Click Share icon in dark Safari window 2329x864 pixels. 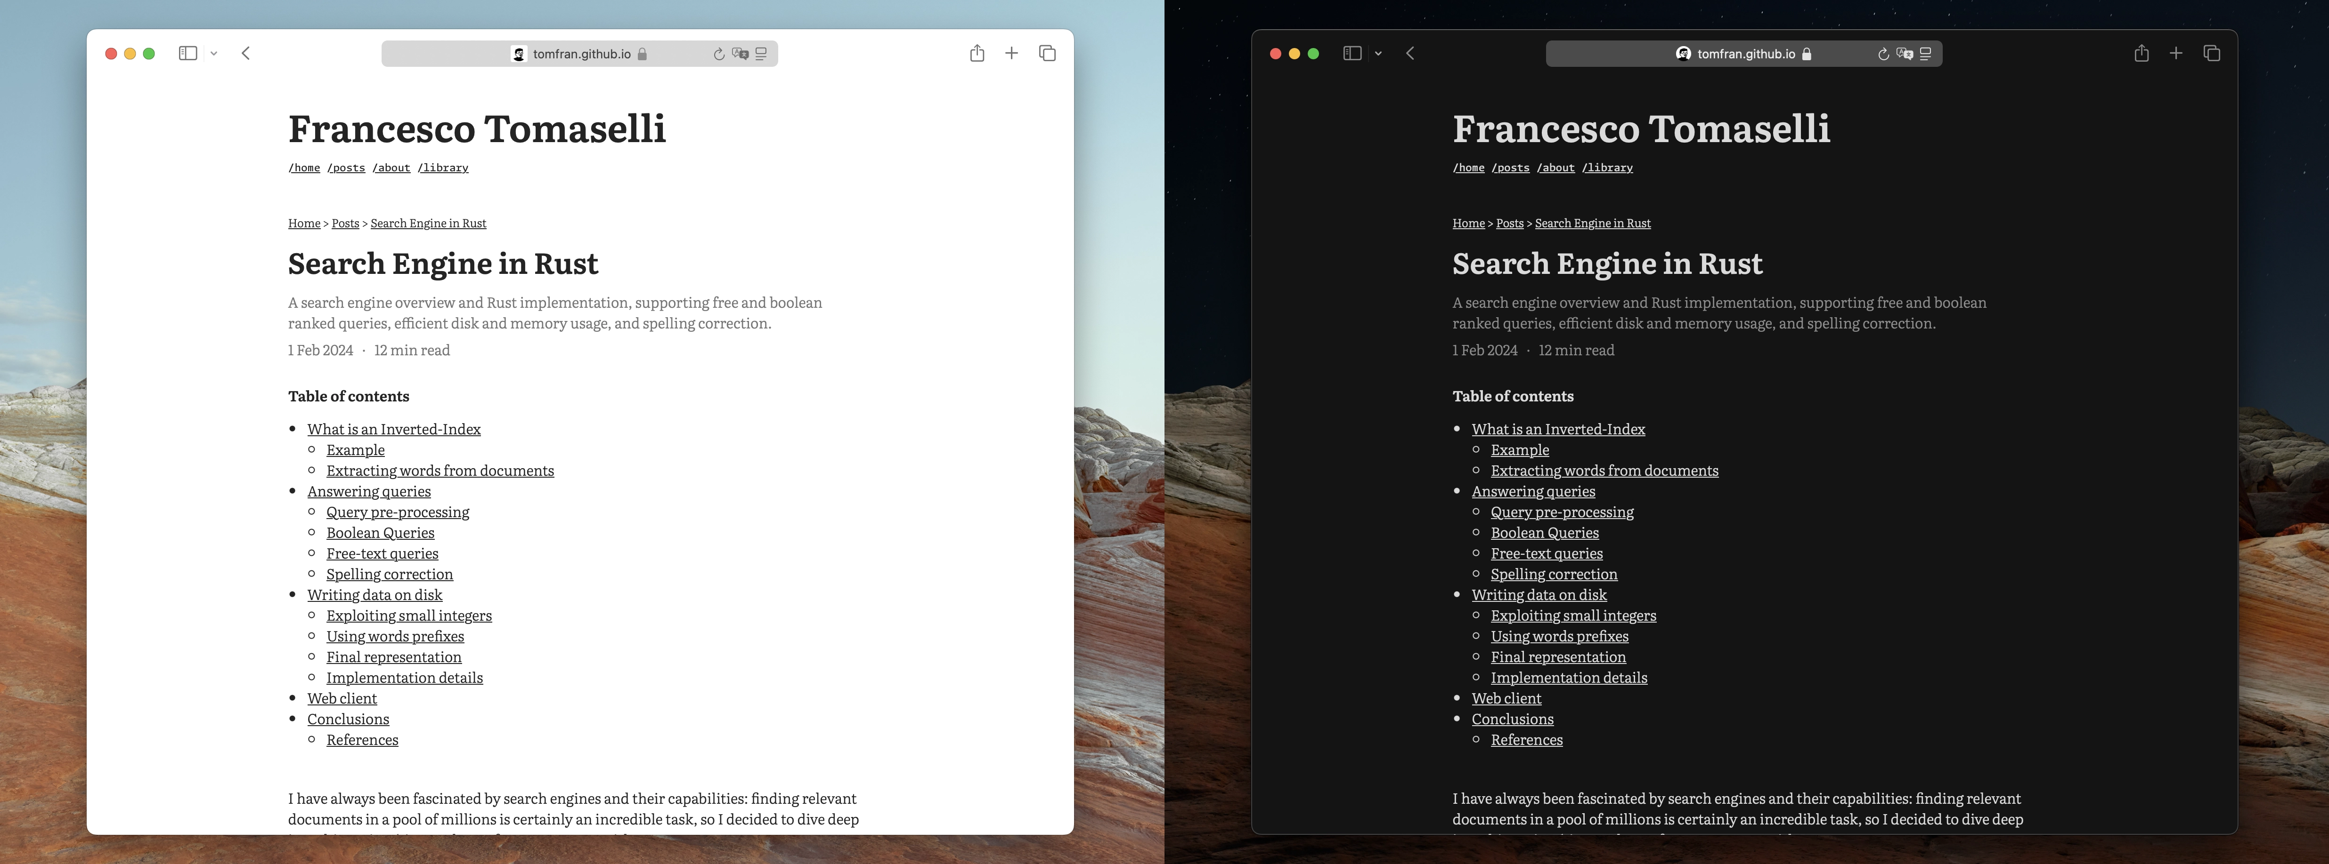coord(2141,53)
